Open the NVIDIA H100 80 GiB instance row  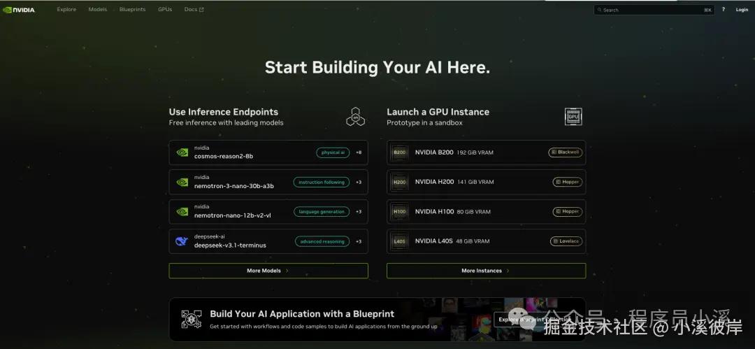click(x=487, y=212)
